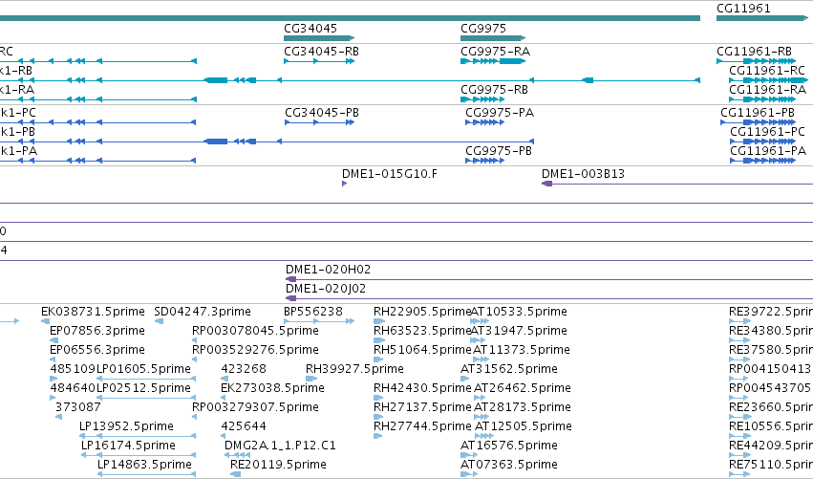Screen dimensions: 813x479
Task: Click the CG9975-RB transcript label
Action: pos(494,90)
